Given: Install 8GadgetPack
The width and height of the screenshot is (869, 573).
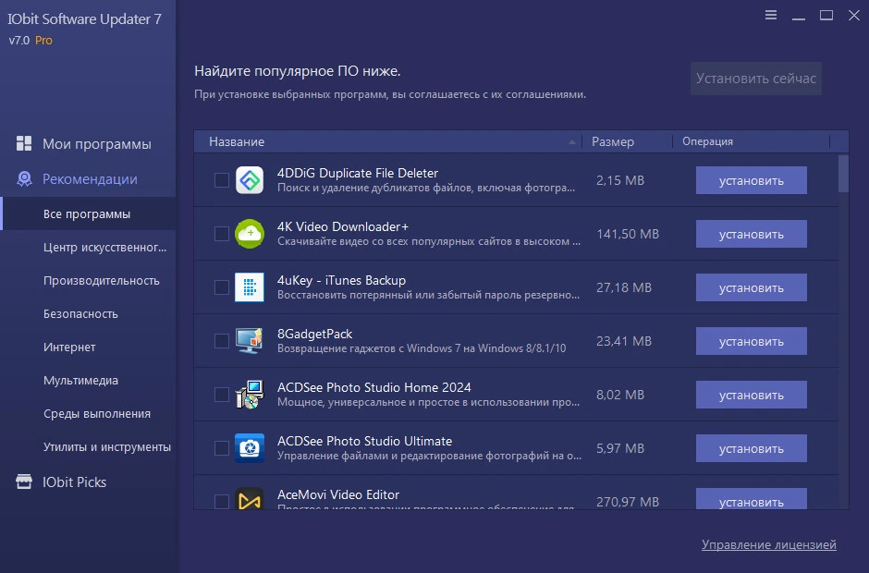Looking at the screenshot, I should coord(751,341).
